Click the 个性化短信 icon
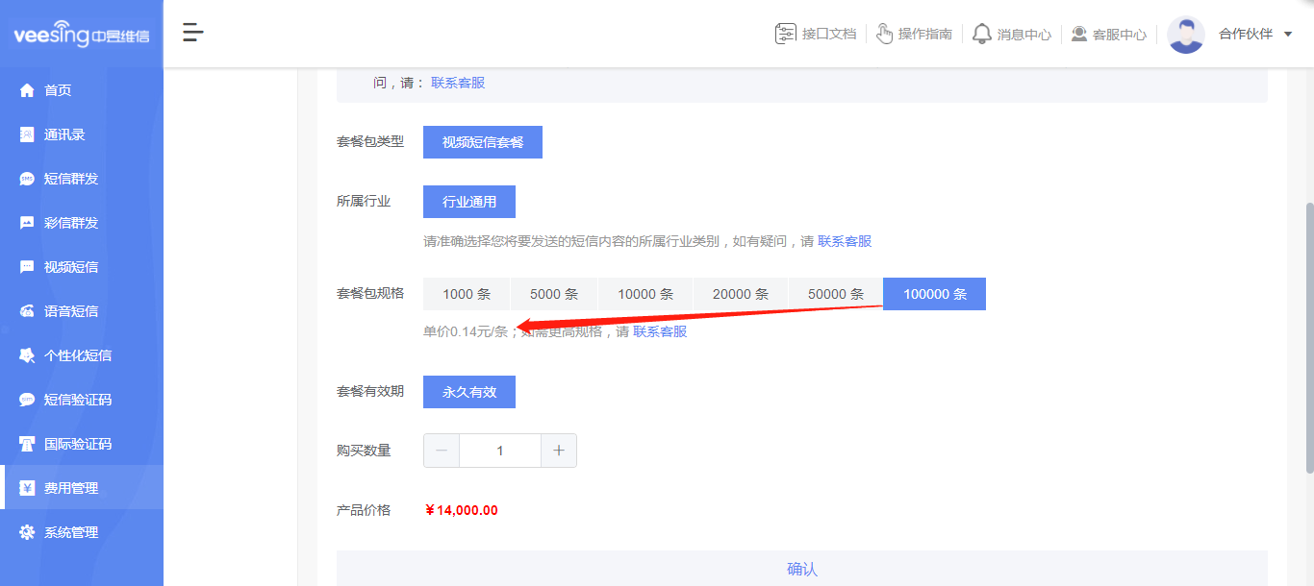Screen dimensions: 1314x586 tap(27, 355)
